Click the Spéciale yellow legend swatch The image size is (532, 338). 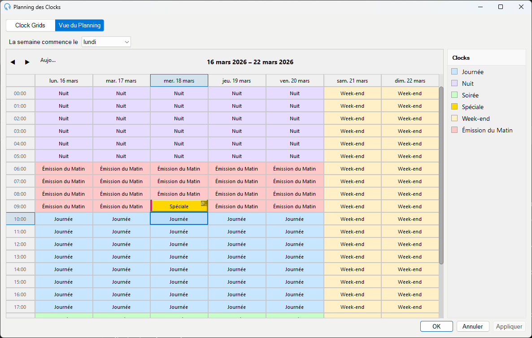tap(454, 106)
